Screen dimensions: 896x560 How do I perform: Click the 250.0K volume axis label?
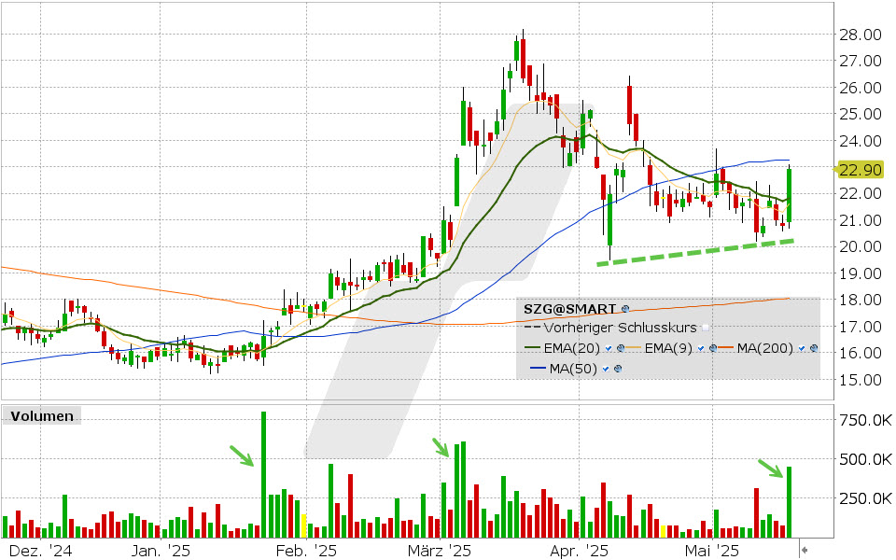tap(865, 498)
